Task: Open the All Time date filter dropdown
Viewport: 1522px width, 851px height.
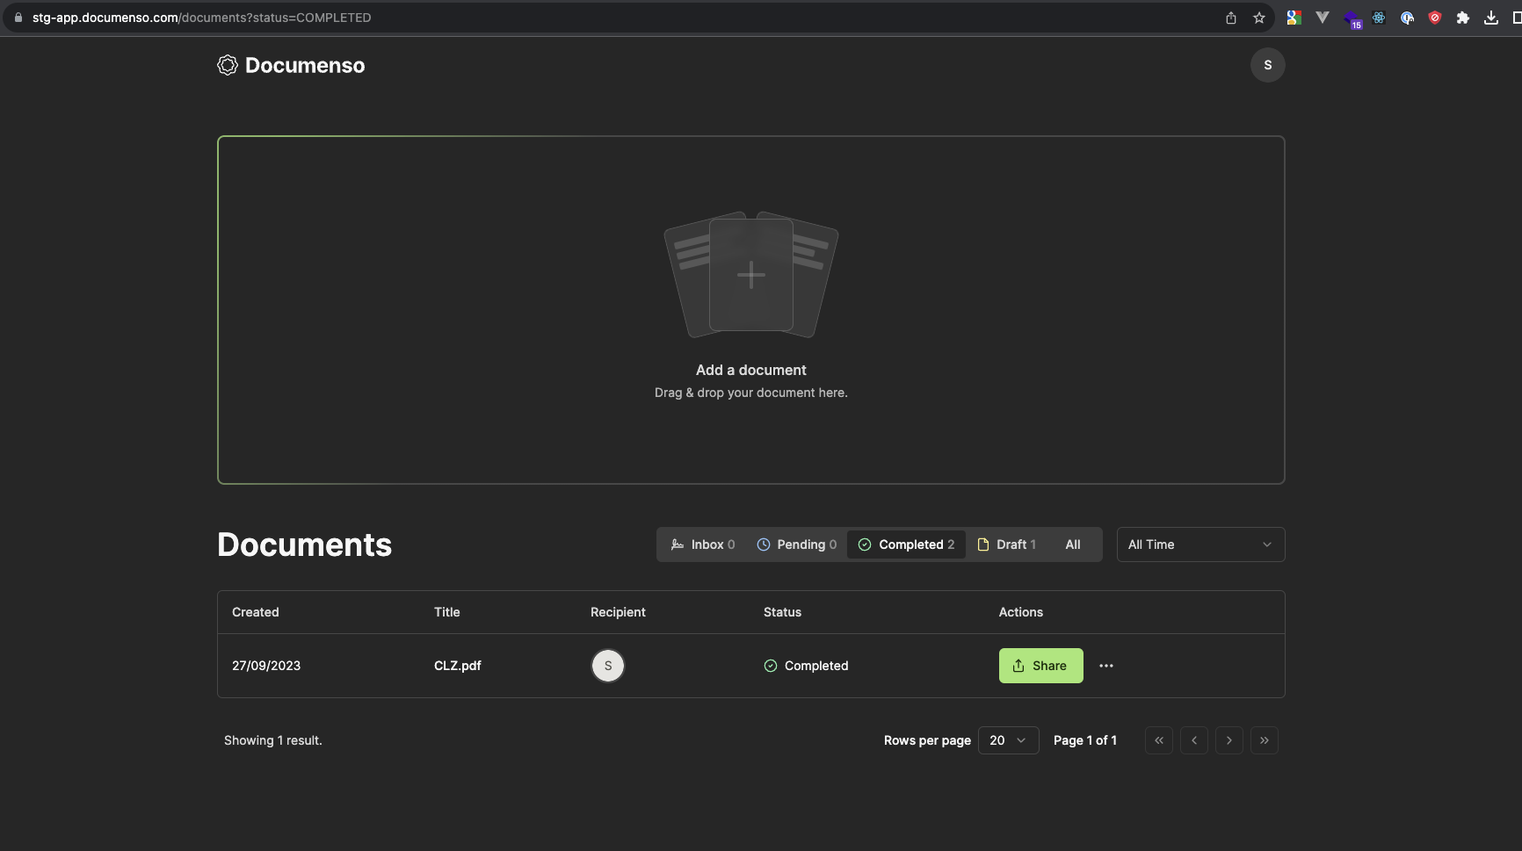Action: (x=1200, y=544)
